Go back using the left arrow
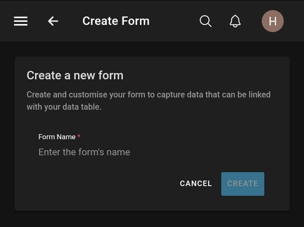Screen dimensions: 304x227 coord(53,21)
